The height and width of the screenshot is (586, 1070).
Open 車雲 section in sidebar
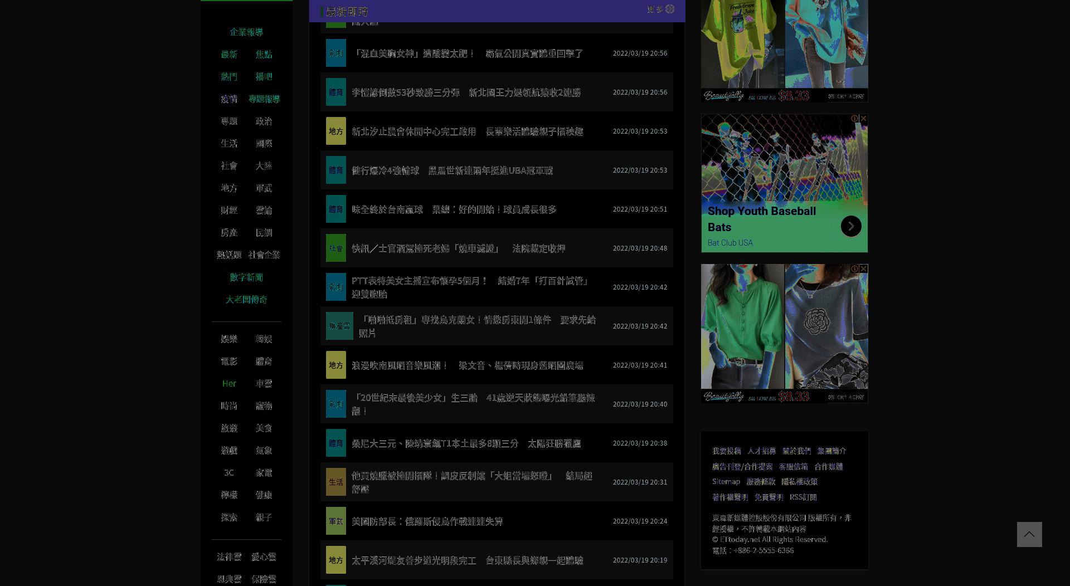264,383
